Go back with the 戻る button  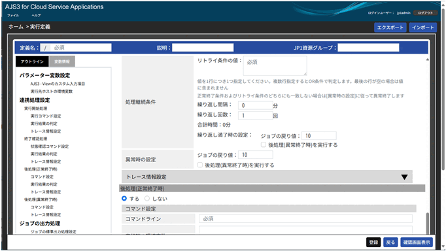click(x=390, y=243)
